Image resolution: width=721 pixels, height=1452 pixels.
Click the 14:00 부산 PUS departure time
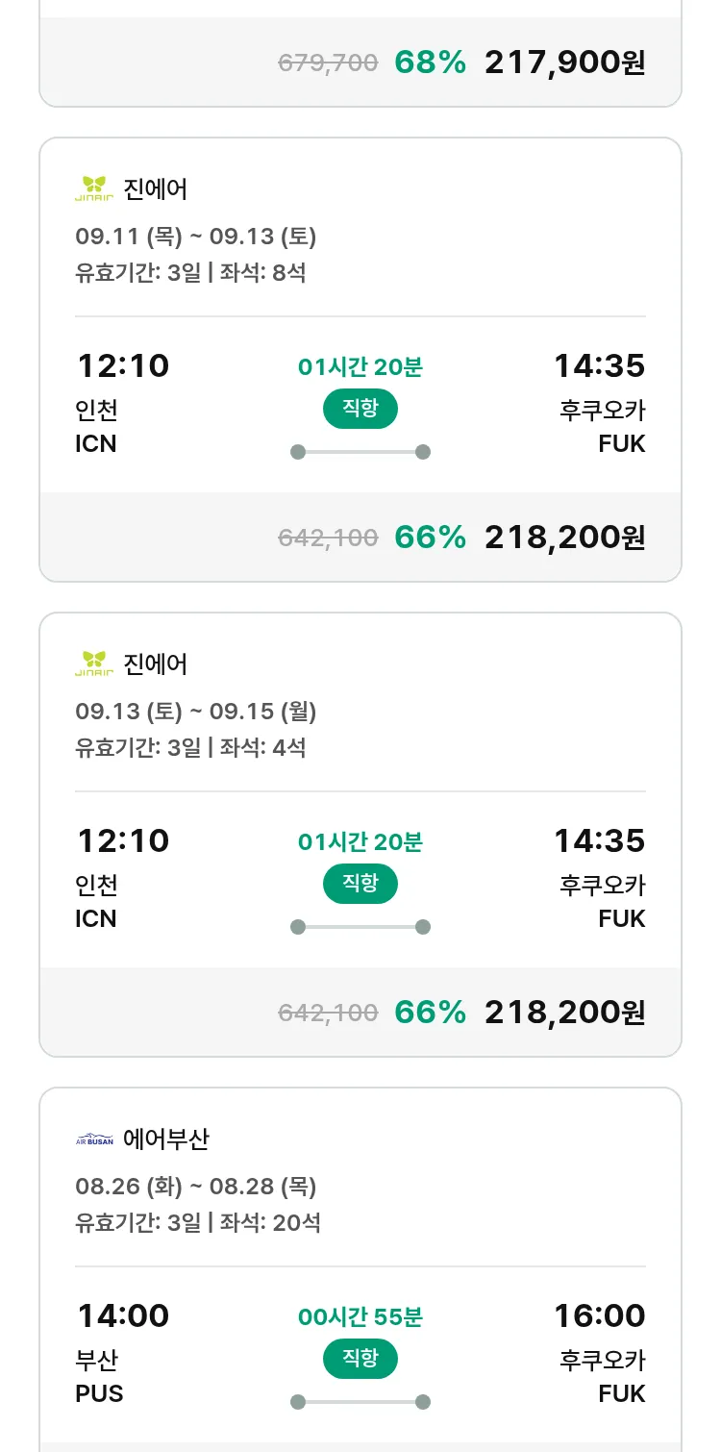(x=123, y=1315)
